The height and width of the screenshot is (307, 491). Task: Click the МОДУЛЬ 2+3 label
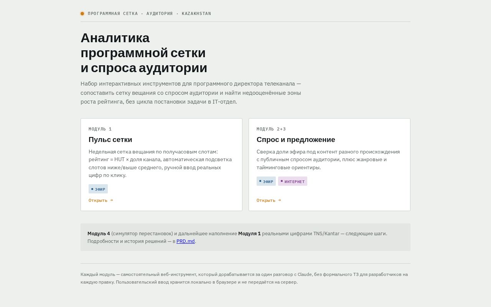271,129
